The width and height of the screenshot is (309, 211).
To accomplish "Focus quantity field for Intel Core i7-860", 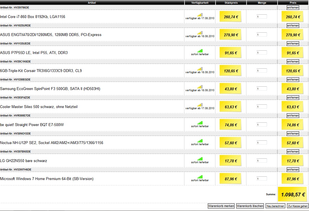I will [262, 17].
